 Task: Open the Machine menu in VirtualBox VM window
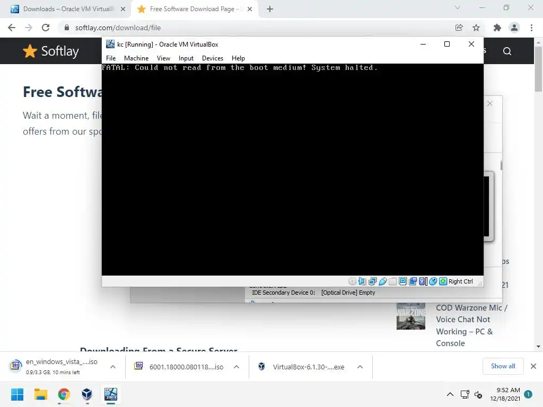tap(136, 58)
